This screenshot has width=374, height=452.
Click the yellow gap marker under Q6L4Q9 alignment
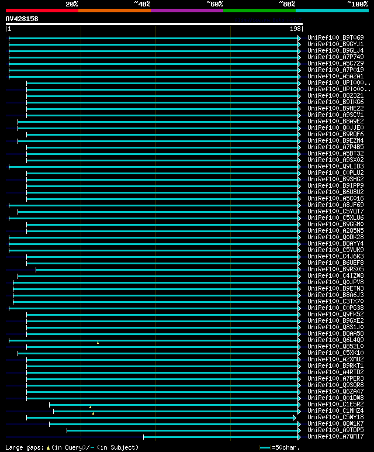(x=98, y=343)
